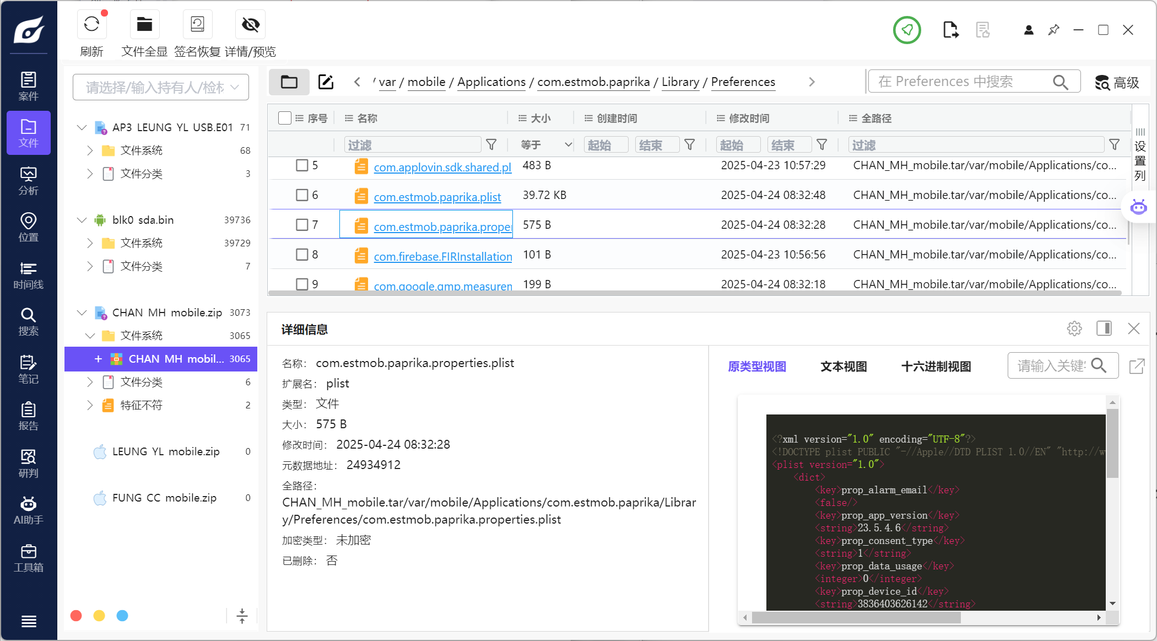Viewport: 1157px width, 641px height.
Task: Tick the checkbox for row 6
Action: (302, 195)
